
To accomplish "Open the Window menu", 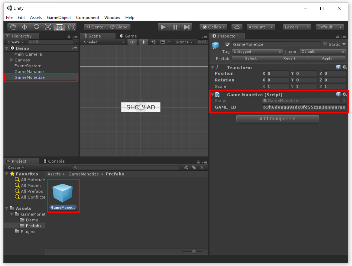I will (x=112, y=18).
